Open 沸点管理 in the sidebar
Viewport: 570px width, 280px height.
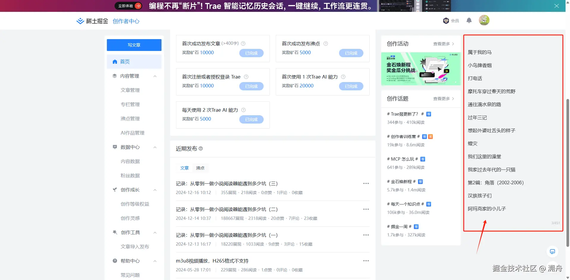(x=130, y=119)
